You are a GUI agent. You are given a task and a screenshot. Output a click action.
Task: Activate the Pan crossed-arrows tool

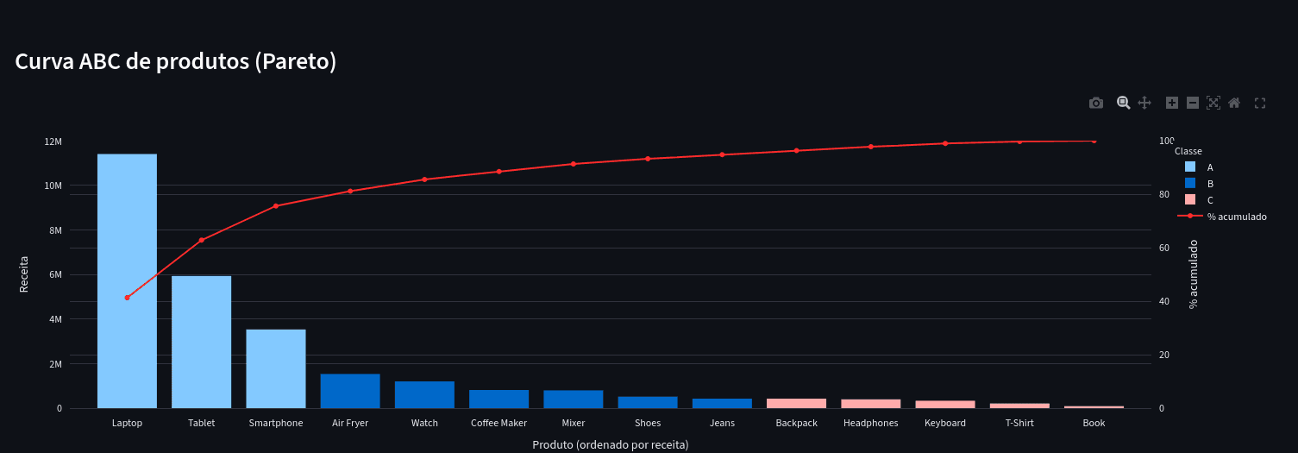1144,103
